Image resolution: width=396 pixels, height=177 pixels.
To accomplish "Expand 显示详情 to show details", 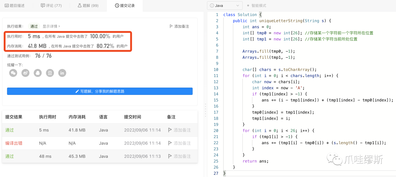I will (51, 26).
